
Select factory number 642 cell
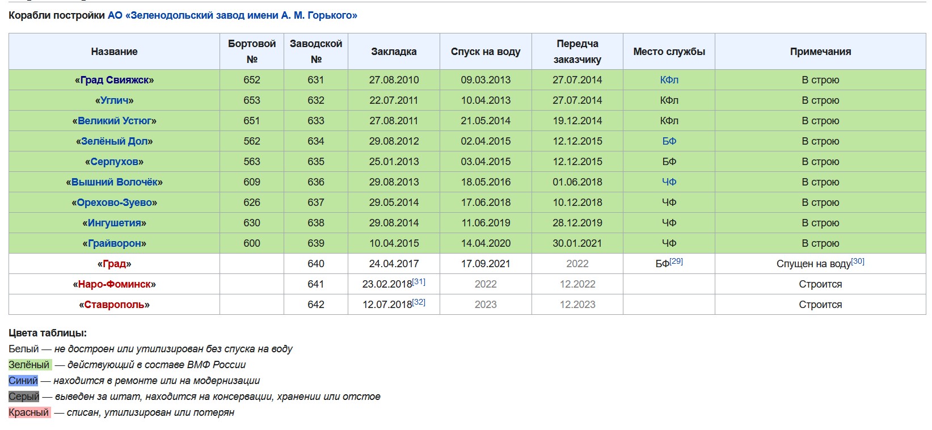(316, 305)
